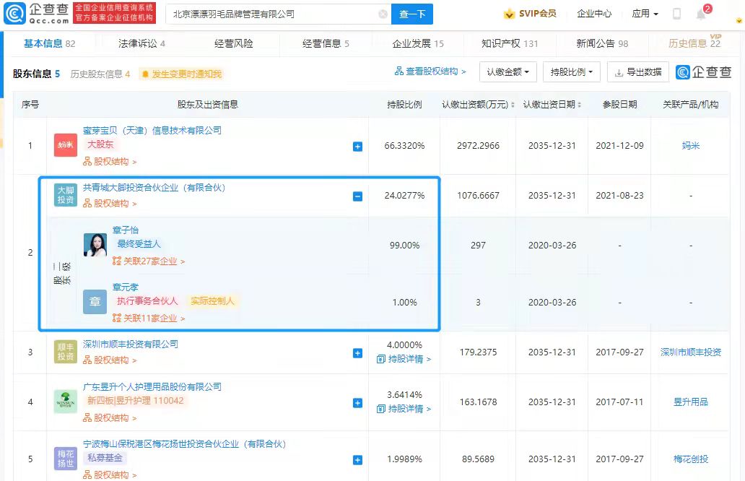This screenshot has width=745, height=481.
Task: Open 梅花创投 related product link
Action: (x=690, y=459)
